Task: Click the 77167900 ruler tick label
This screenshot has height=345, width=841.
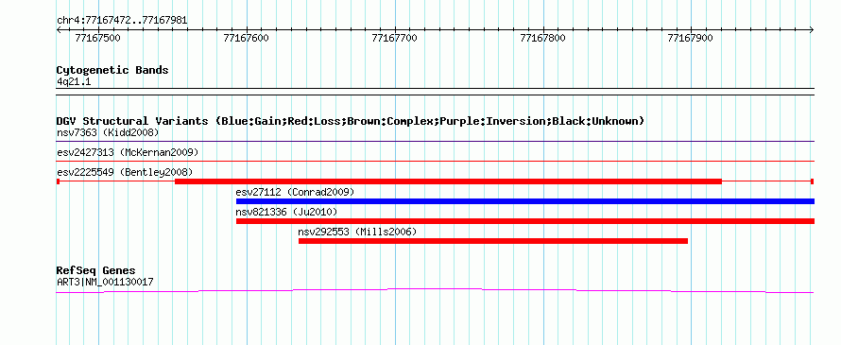Action: coord(691,38)
